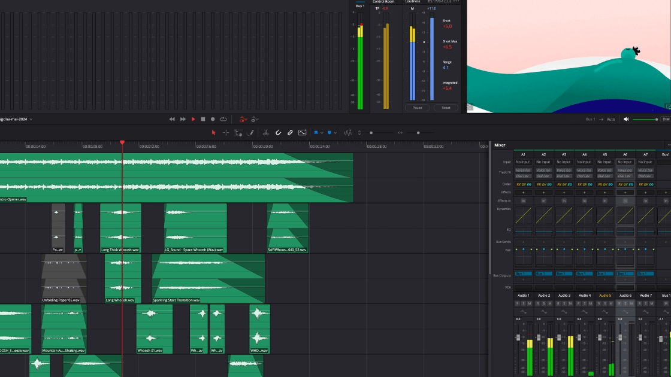Click Pause in the Loudness meter

tap(417, 108)
